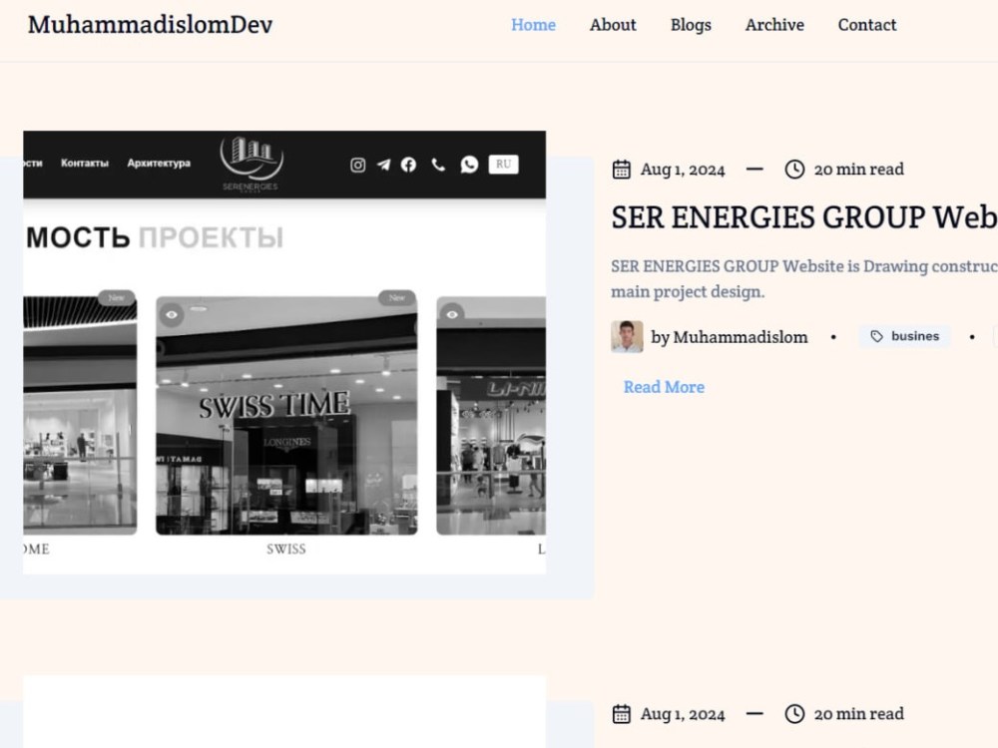Click the calendar icon in the second post
The height and width of the screenshot is (748, 998).
pyautogui.click(x=621, y=714)
